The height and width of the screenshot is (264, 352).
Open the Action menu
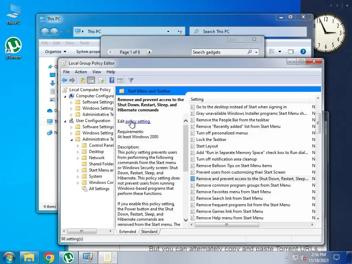click(x=81, y=71)
